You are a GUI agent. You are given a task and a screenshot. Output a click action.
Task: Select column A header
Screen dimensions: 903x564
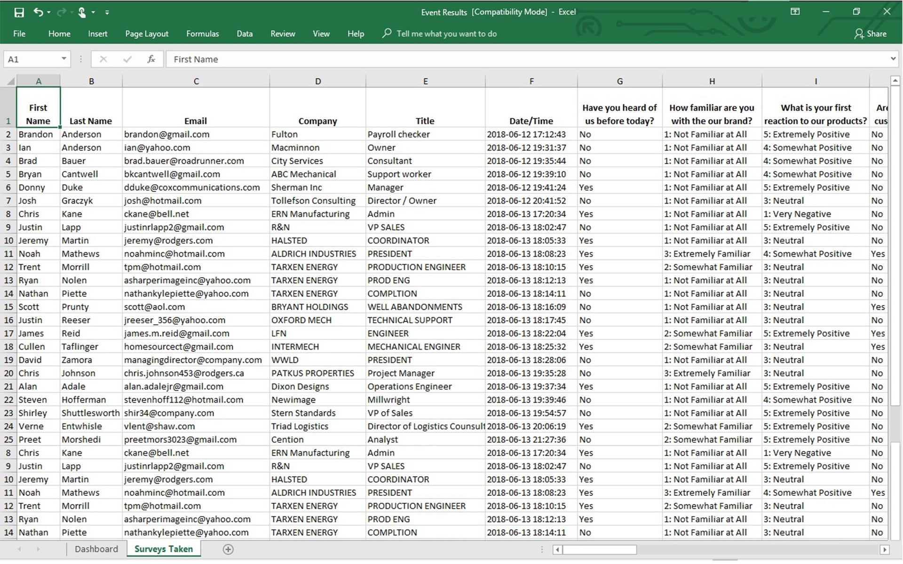39,81
